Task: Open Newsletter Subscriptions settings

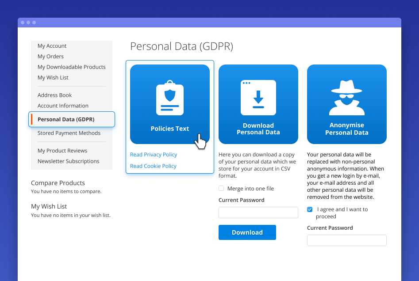Action: (x=69, y=161)
